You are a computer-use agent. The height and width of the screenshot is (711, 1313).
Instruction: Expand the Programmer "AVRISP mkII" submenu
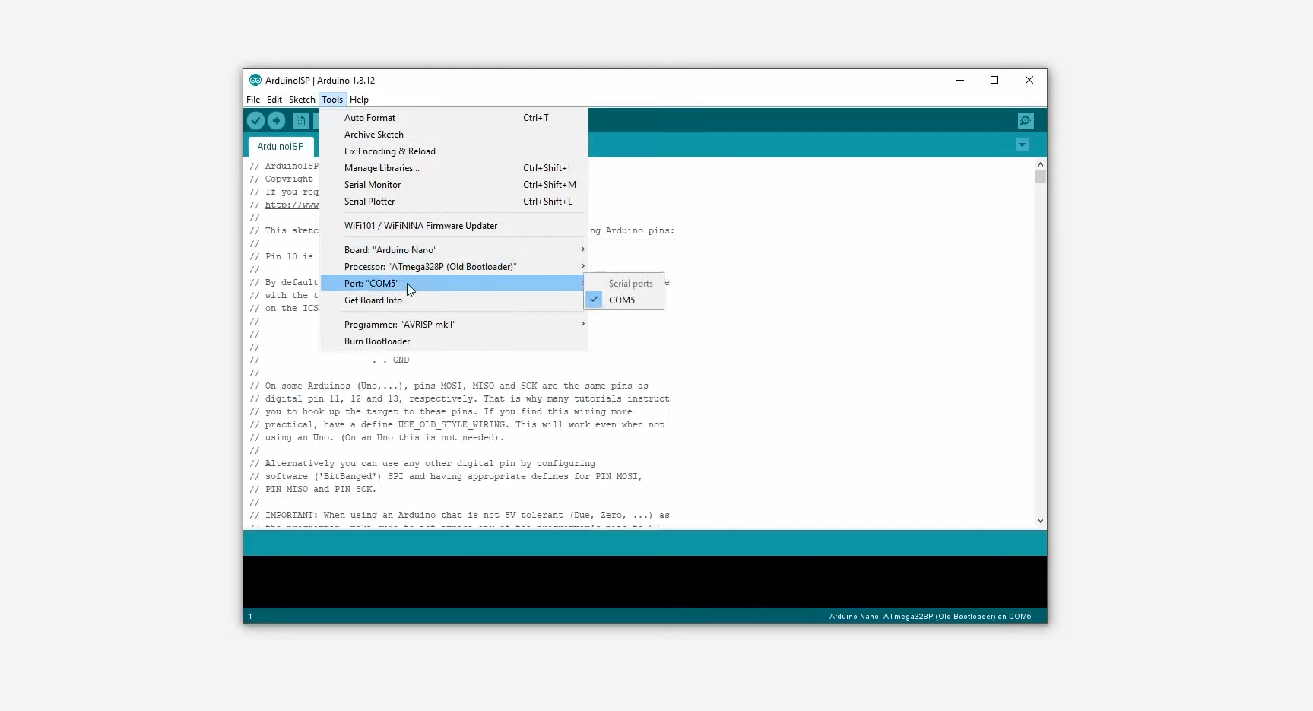tap(454, 325)
